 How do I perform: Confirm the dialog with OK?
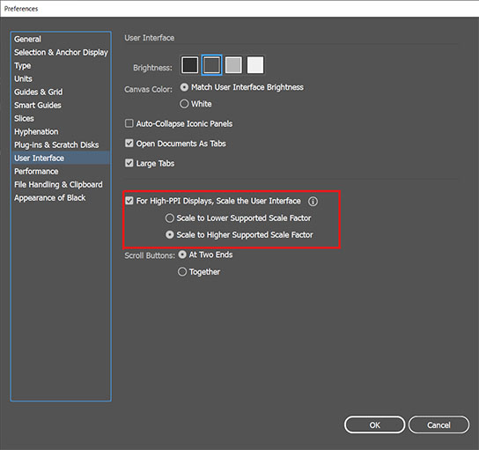click(374, 425)
